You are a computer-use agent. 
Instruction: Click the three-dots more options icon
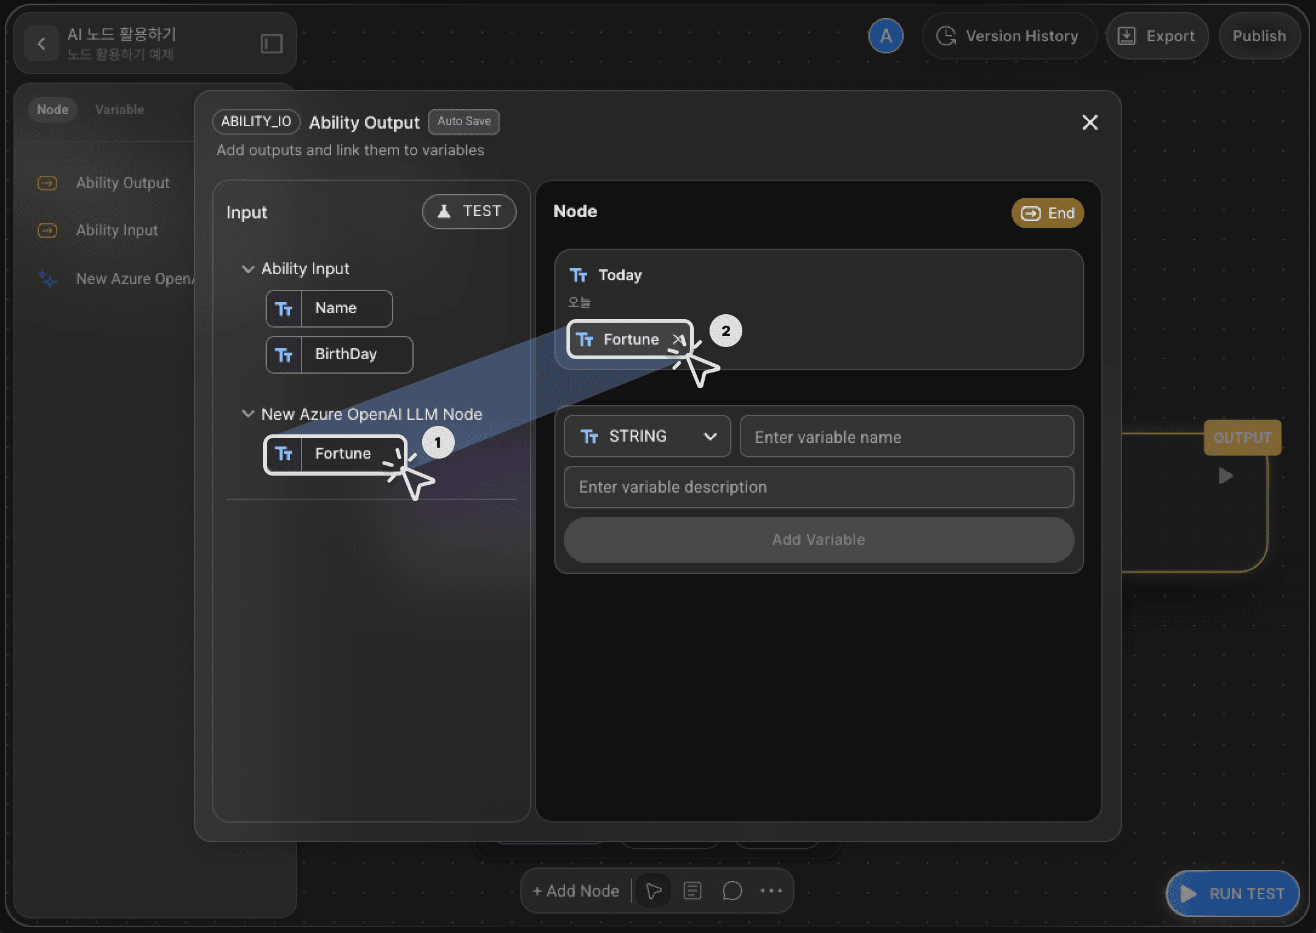(771, 891)
